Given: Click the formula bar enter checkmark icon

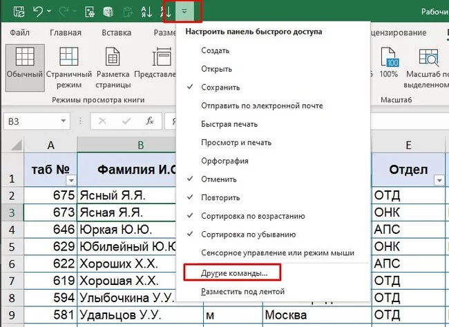Looking at the screenshot, I should tap(126, 121).
